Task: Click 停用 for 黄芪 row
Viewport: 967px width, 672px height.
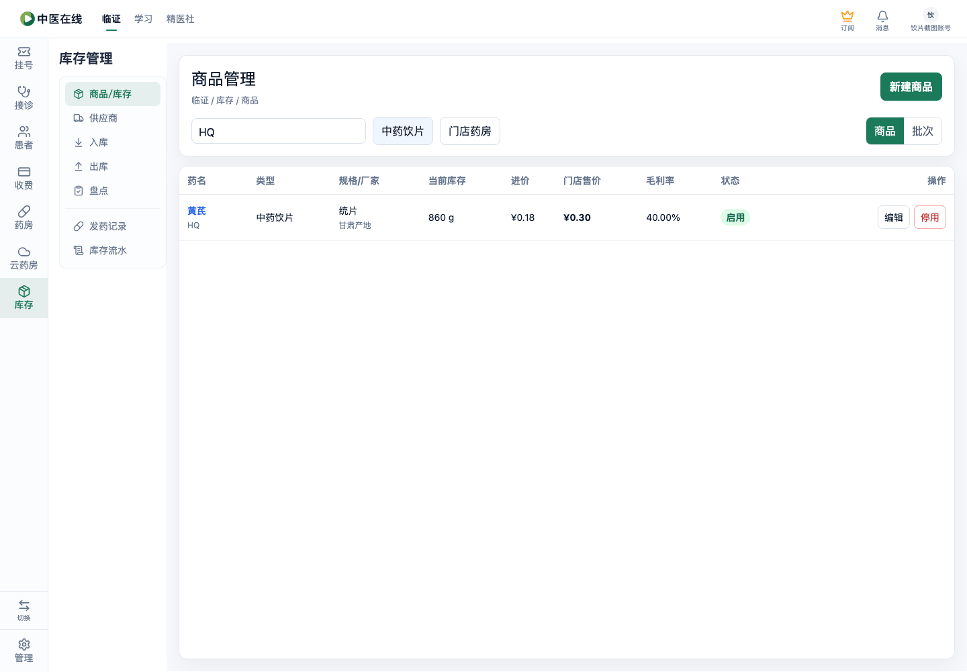Action: (x=930, y=218)
